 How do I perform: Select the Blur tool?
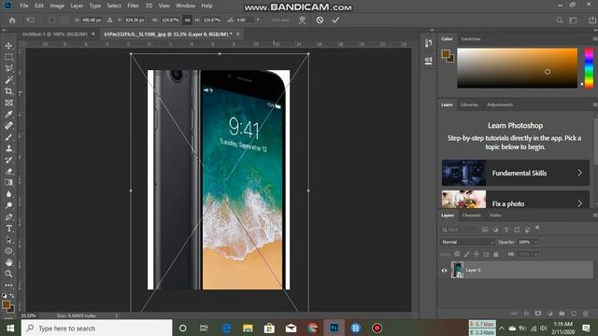pyautogui.click(x=8, y=194)
